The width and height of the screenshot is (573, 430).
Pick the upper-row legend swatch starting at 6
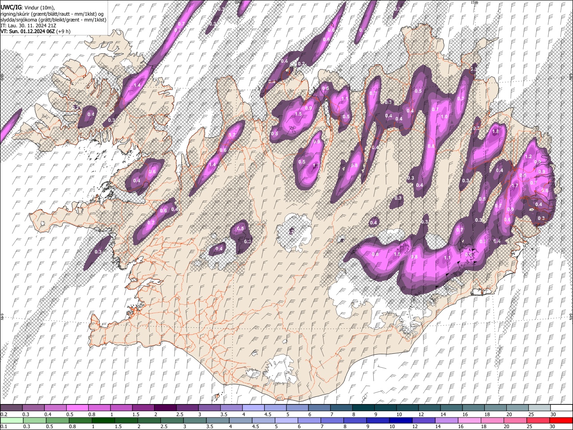pyautogui.click(x=319, y=408)
